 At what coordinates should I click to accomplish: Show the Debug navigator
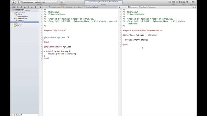click(x=28, y=7)
